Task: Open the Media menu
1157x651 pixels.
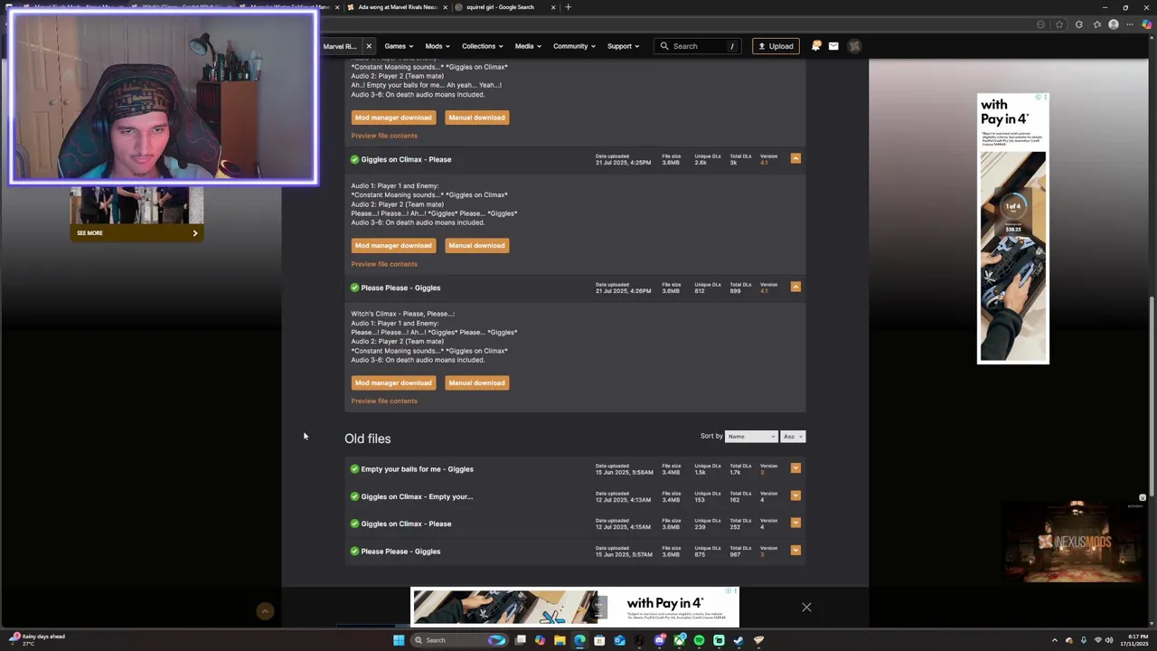Action: pos(528,46)
